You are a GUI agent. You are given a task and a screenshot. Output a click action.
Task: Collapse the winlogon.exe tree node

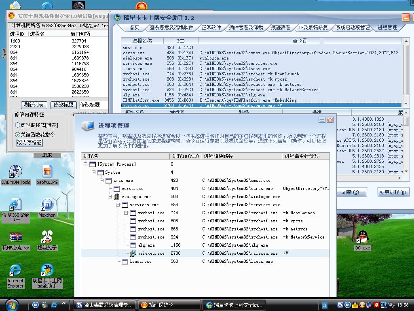(110, 197)
